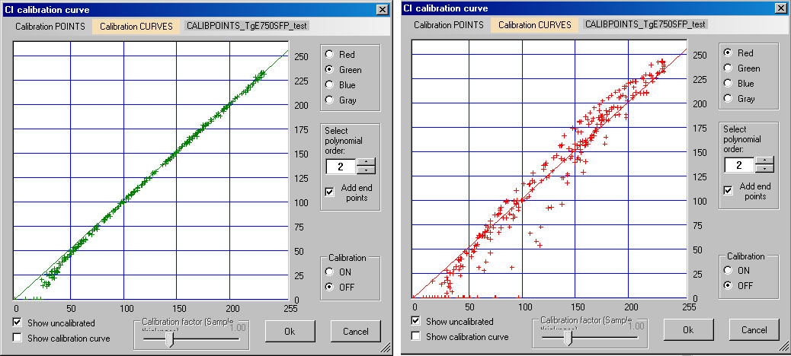This screenshot has width=791, height=356.
Task: Uncheck Show uncalibrated in left window
Action: click(18, 323)
